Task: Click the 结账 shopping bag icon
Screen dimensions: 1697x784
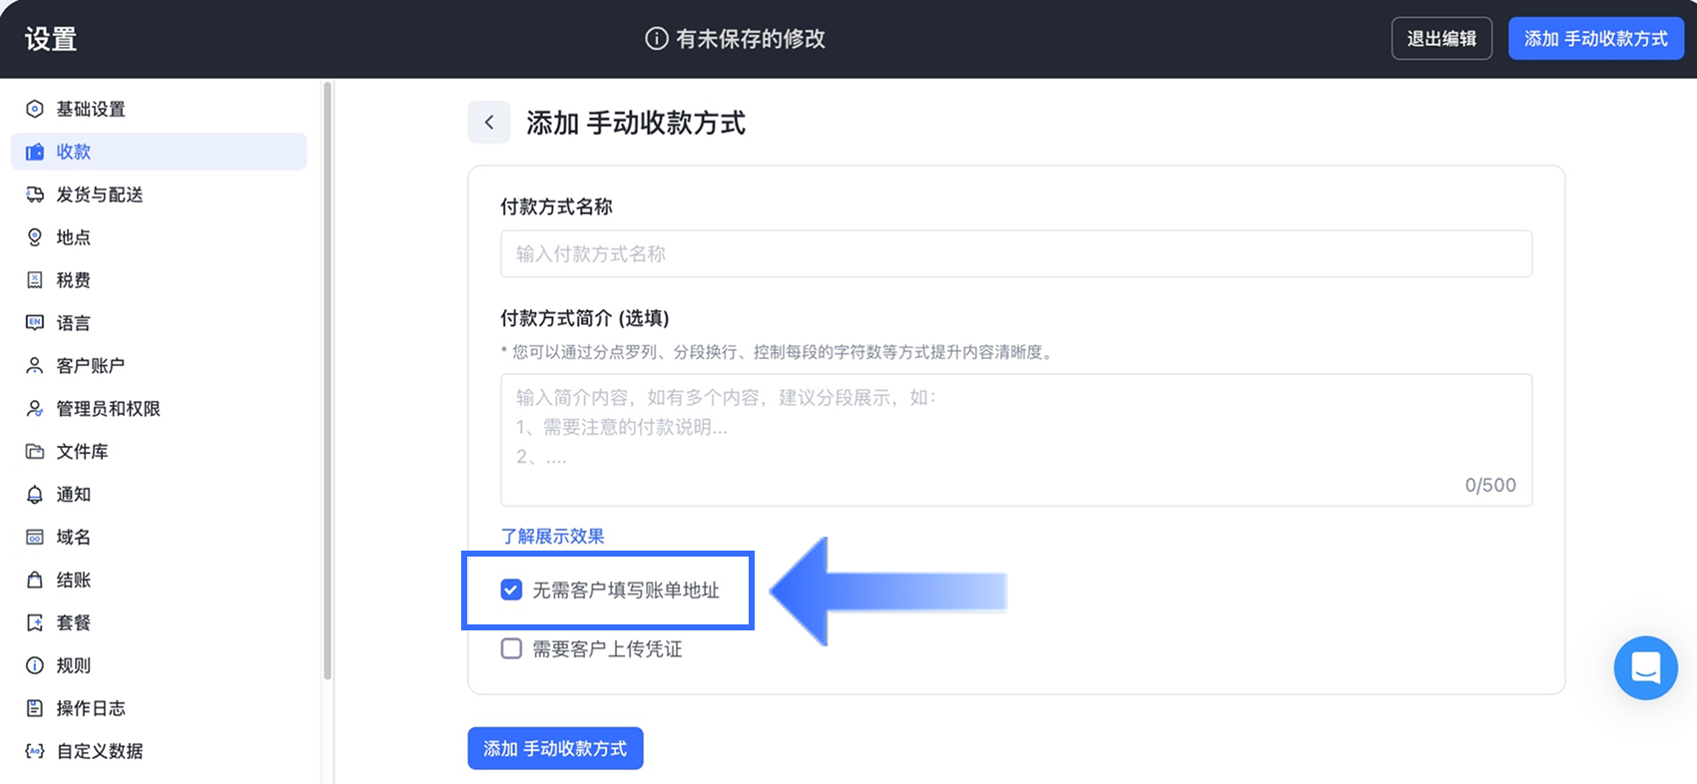Action: pos(35,581)
